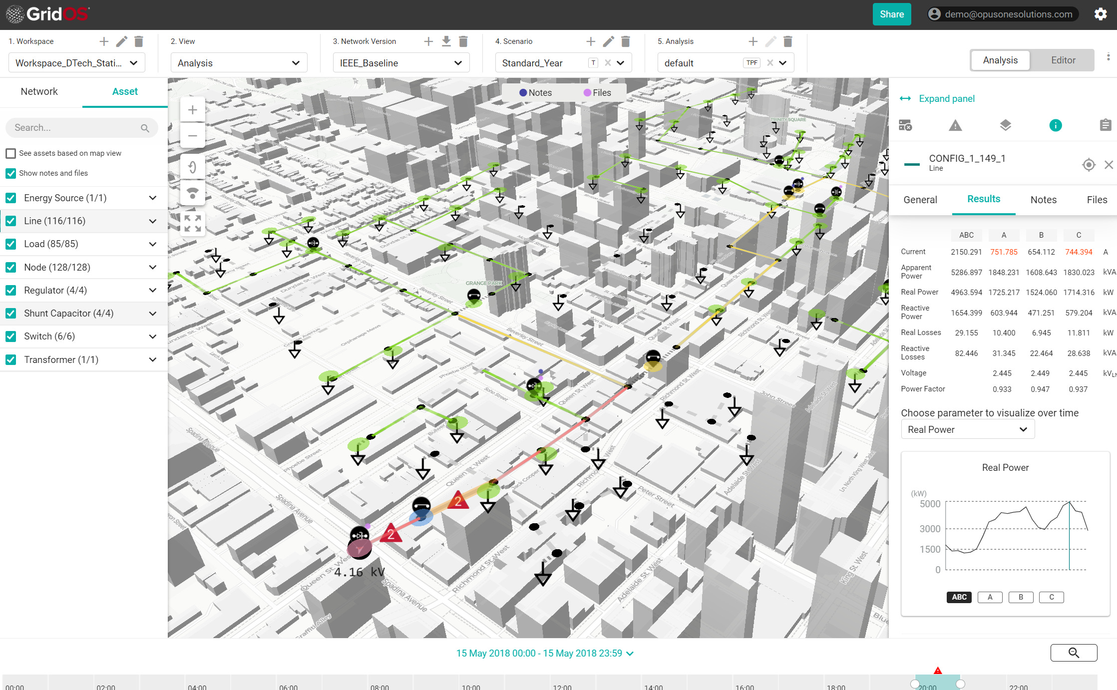
Task: Switch to the Network tab
Action: 39,91
